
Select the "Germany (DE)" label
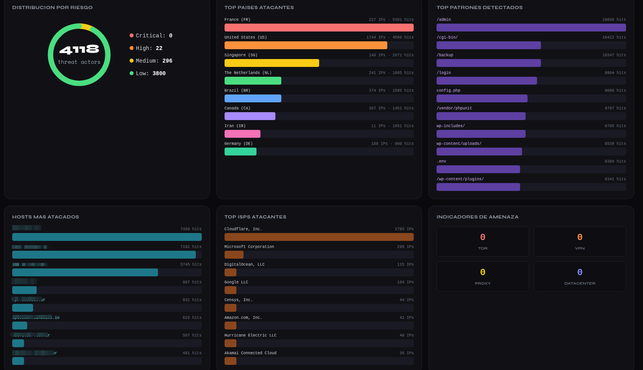click(238, 144)
